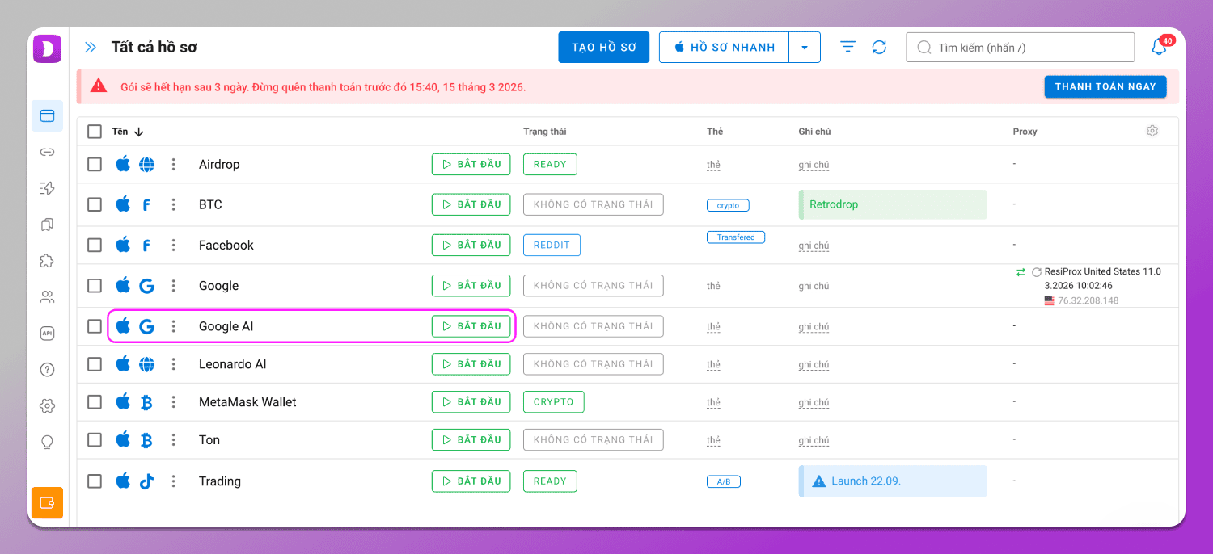Click the HỒ SƠ NHANH button
Screen dimensions: 1213x554
pos(725,48)
